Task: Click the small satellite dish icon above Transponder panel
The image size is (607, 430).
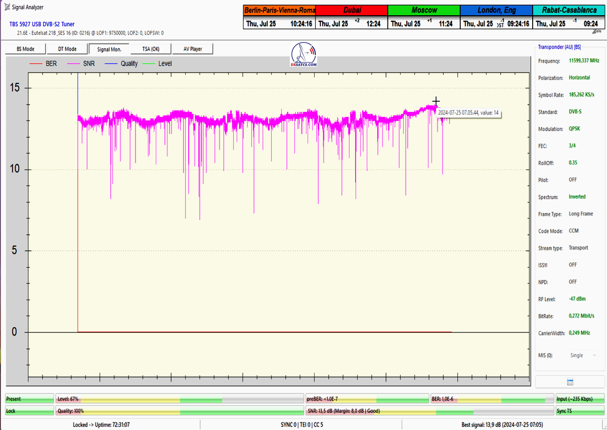Action: [x=599, y=31]
